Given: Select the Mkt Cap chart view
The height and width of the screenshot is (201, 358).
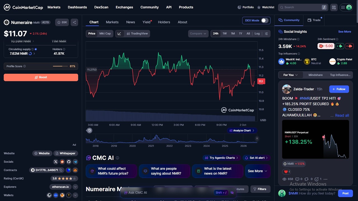Looking at the screenshot, I should pos(105,33).
